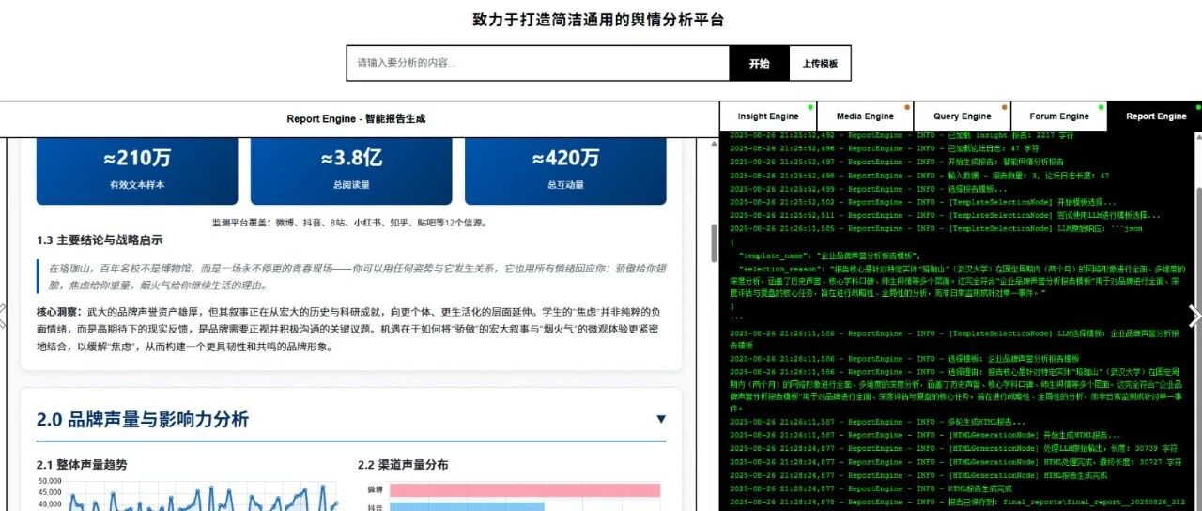Image resolution: width=1202 pixels, height=511 pixels.
Task: Click the pink 微博 bar in channel chart
Action: 525,490
